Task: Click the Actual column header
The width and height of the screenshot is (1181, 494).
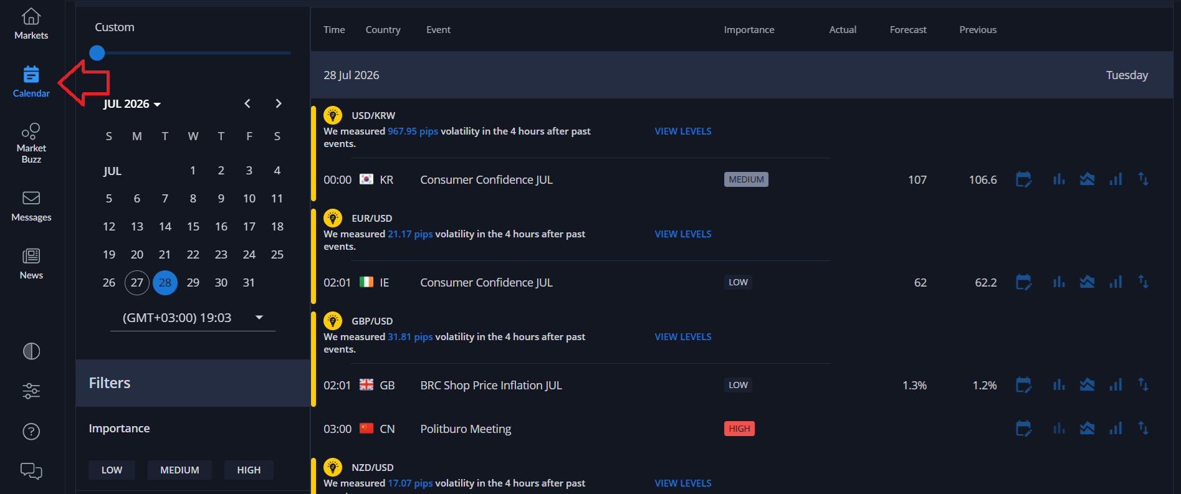Action: (843, 30)
